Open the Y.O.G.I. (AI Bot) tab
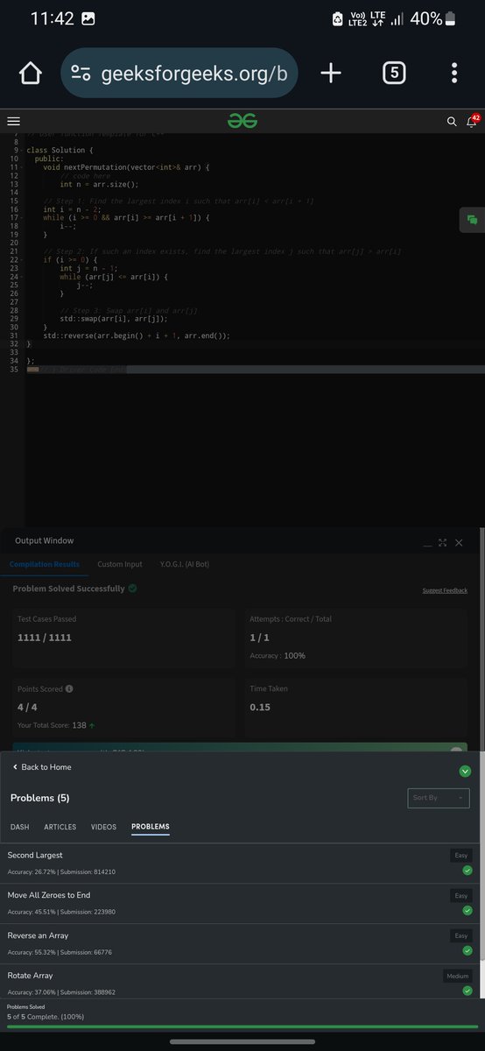Viewport: 485px width, 1051px height. pos(184,565)
